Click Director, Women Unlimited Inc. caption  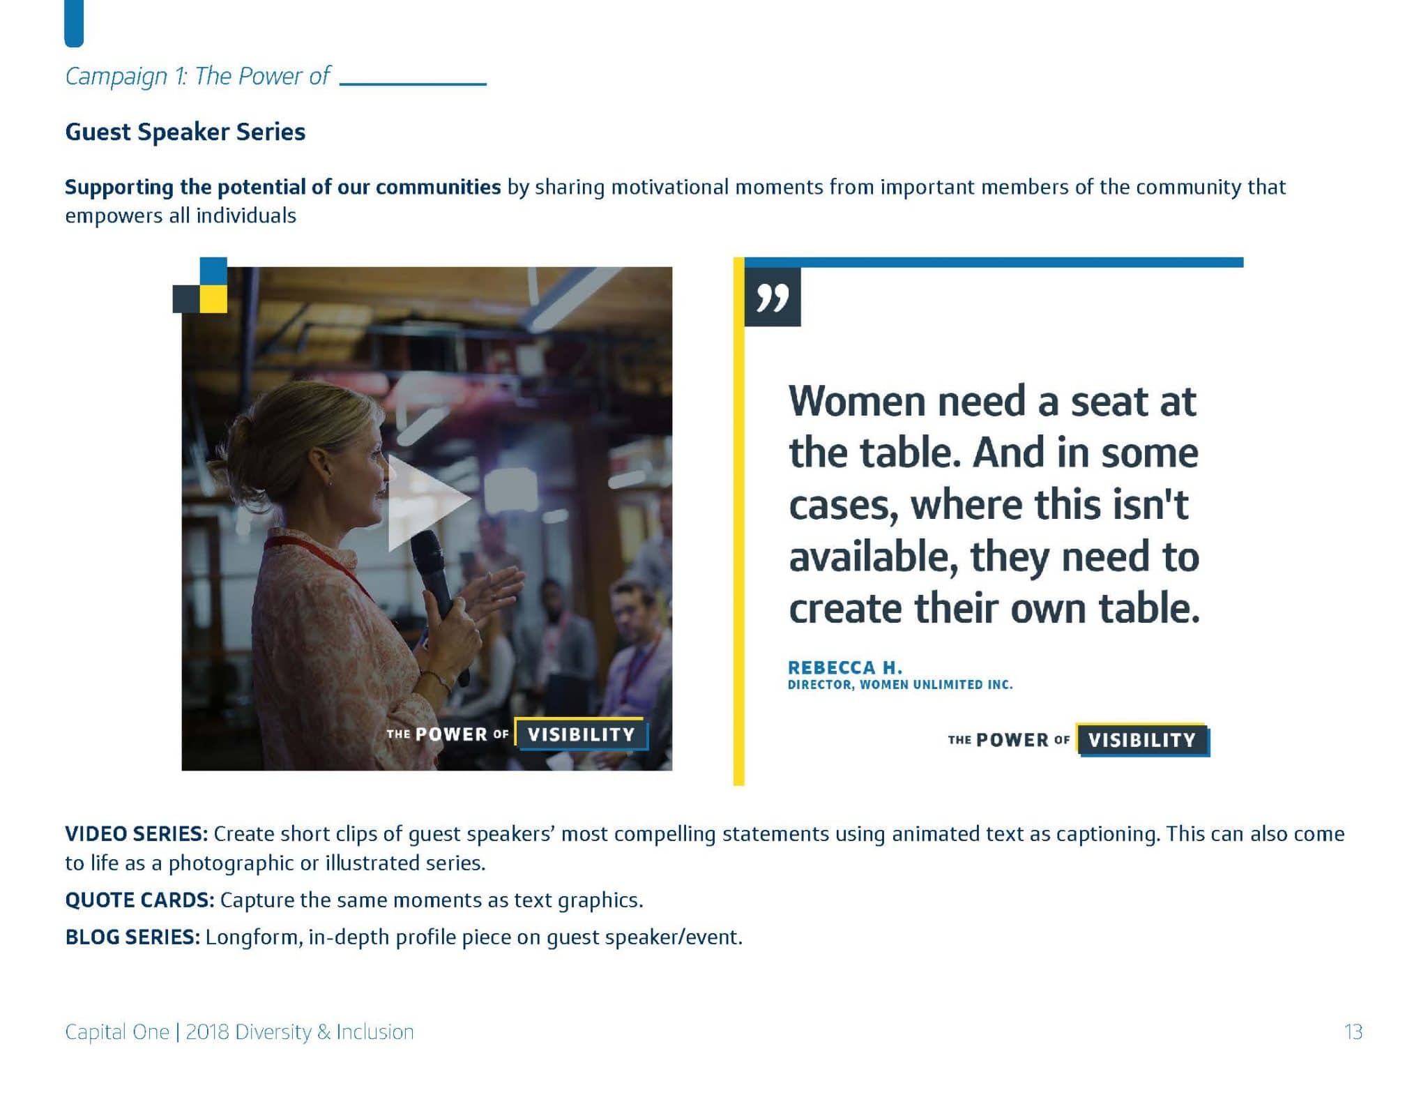[x=900, y=685]
